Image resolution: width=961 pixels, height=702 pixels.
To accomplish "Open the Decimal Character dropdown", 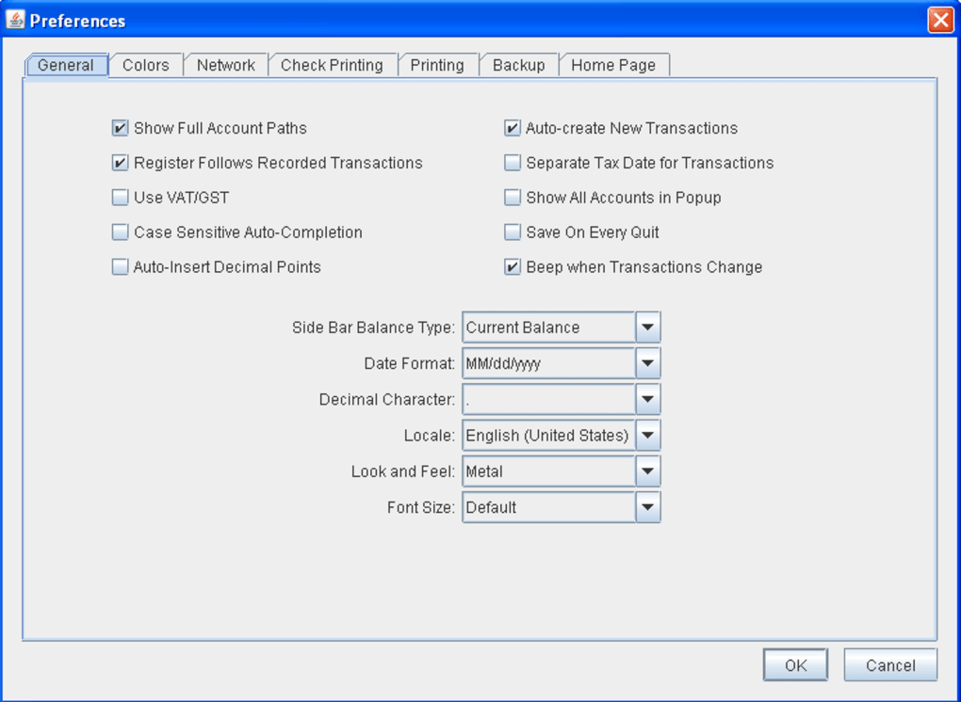I will 647,399.
